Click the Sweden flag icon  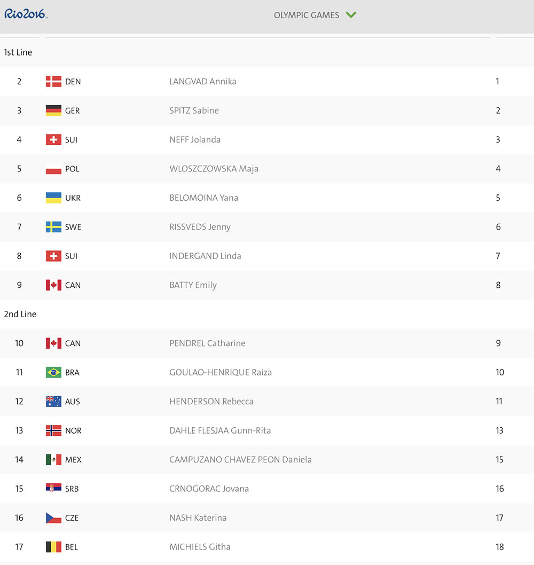pyautogui.click(x=53, y=227)
